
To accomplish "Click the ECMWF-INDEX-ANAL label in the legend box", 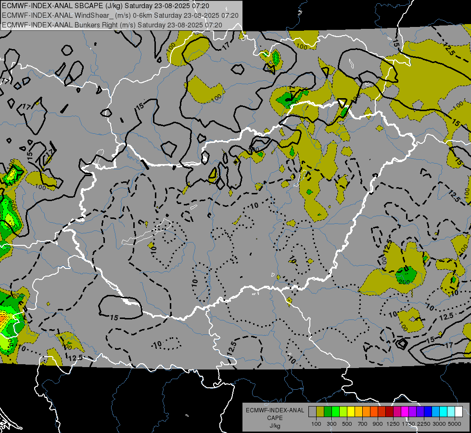I will (x=275, y=410).
